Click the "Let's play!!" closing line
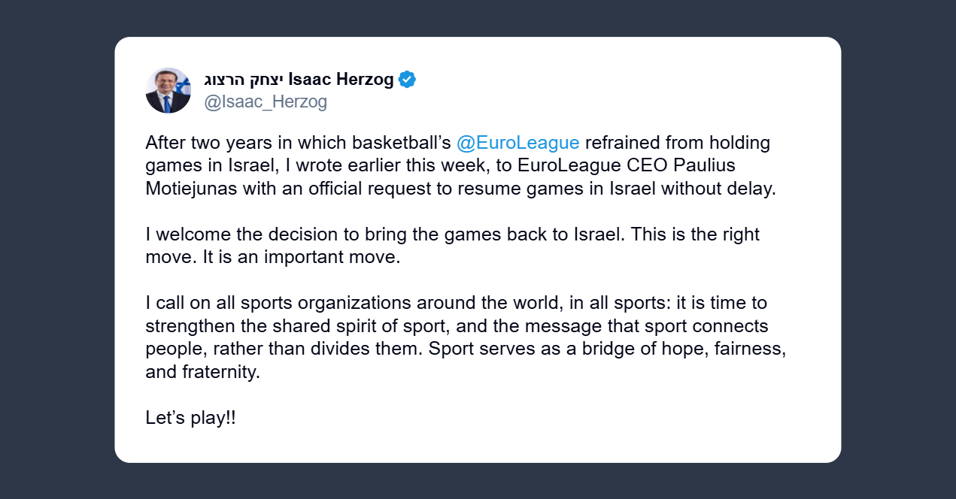The width and height of the screenshot is (956, 499). [x=190, y=418]
